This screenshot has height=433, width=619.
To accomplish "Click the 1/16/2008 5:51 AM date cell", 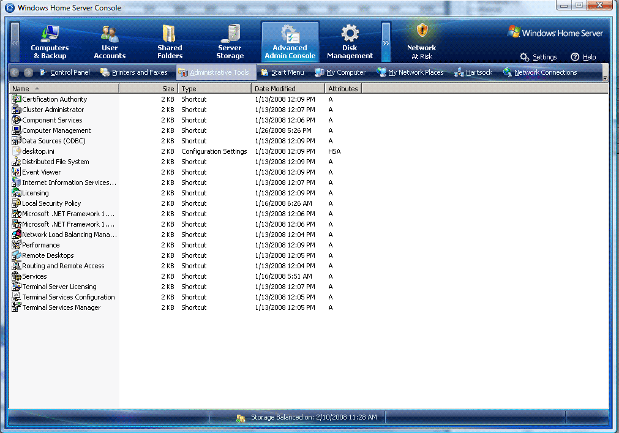I will click(x=283, y=276).
